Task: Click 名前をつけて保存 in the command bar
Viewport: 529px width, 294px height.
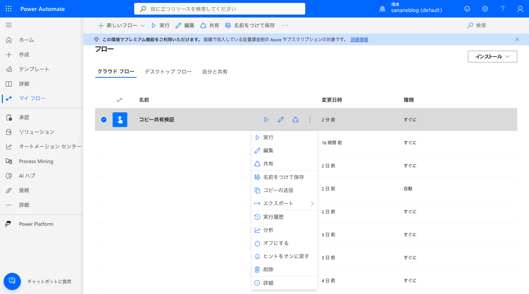Action: 250,26
